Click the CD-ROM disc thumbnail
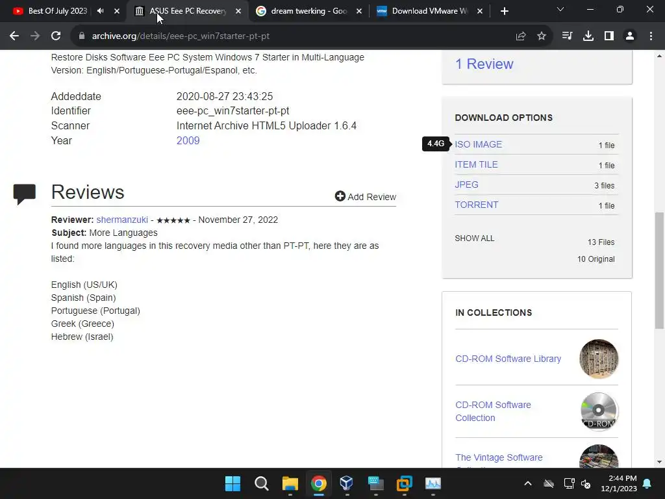This screenshot has height=499, width=665. pyautogui.click(x=598, y=411)
